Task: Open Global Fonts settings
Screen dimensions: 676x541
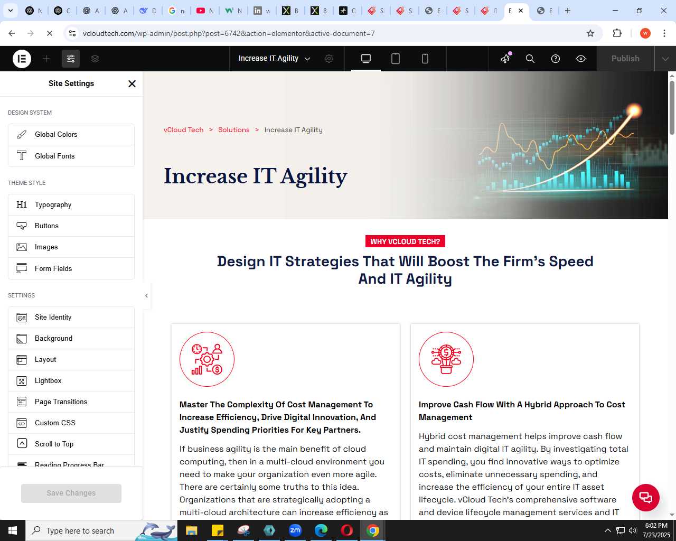Action: pos(71,156)
